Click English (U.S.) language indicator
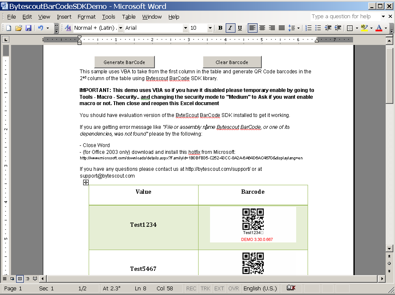This screenshot has width=395, height=295. (x=260, y=289)
